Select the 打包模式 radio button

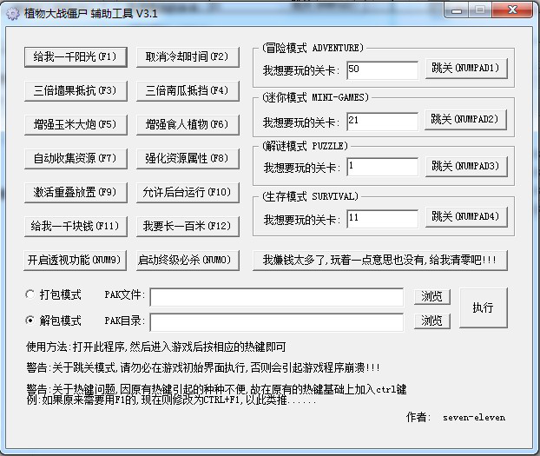pyautogui.click(x=30, y=294)
